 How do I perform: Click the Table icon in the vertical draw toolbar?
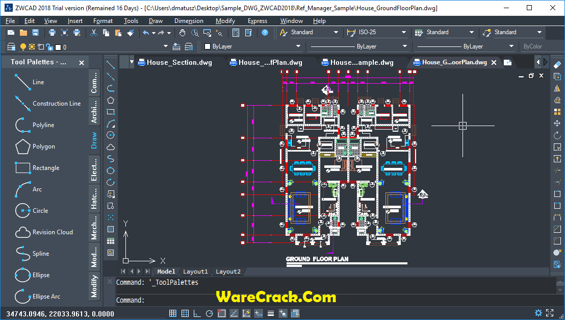click(111, 240)
